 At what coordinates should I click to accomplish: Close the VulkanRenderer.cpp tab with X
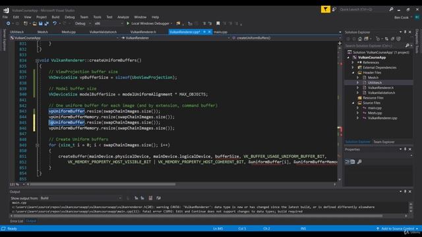pyautogui.click(x=210, y=32)
